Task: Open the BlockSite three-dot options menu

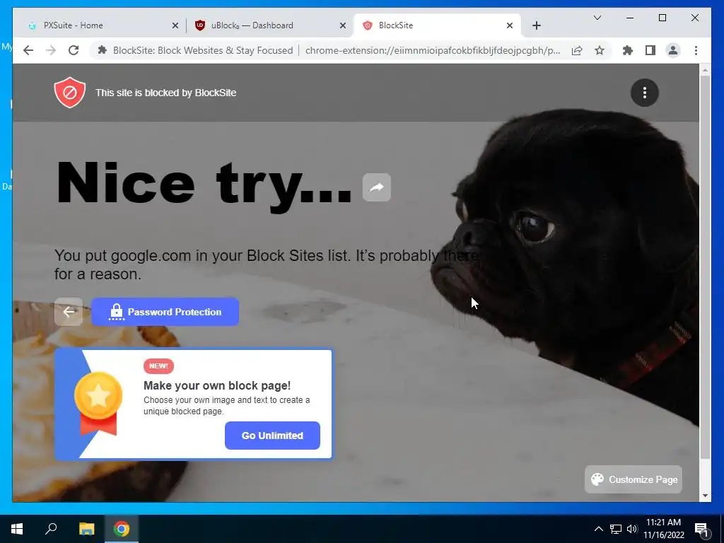Action: (645, 93)
